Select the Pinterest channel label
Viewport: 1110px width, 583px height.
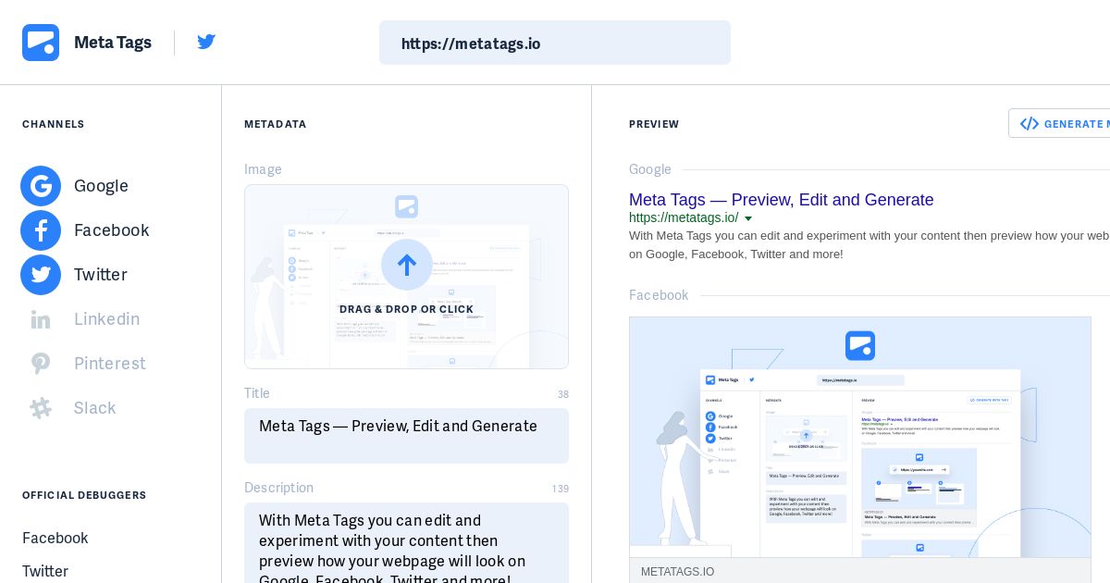(109, 364)
